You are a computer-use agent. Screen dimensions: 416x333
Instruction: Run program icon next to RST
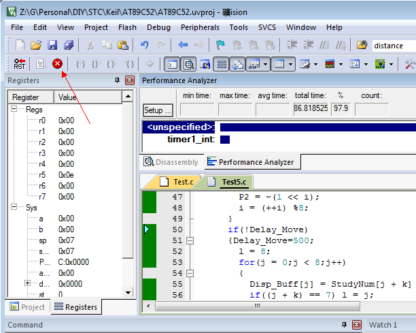(x=41, y=64)
